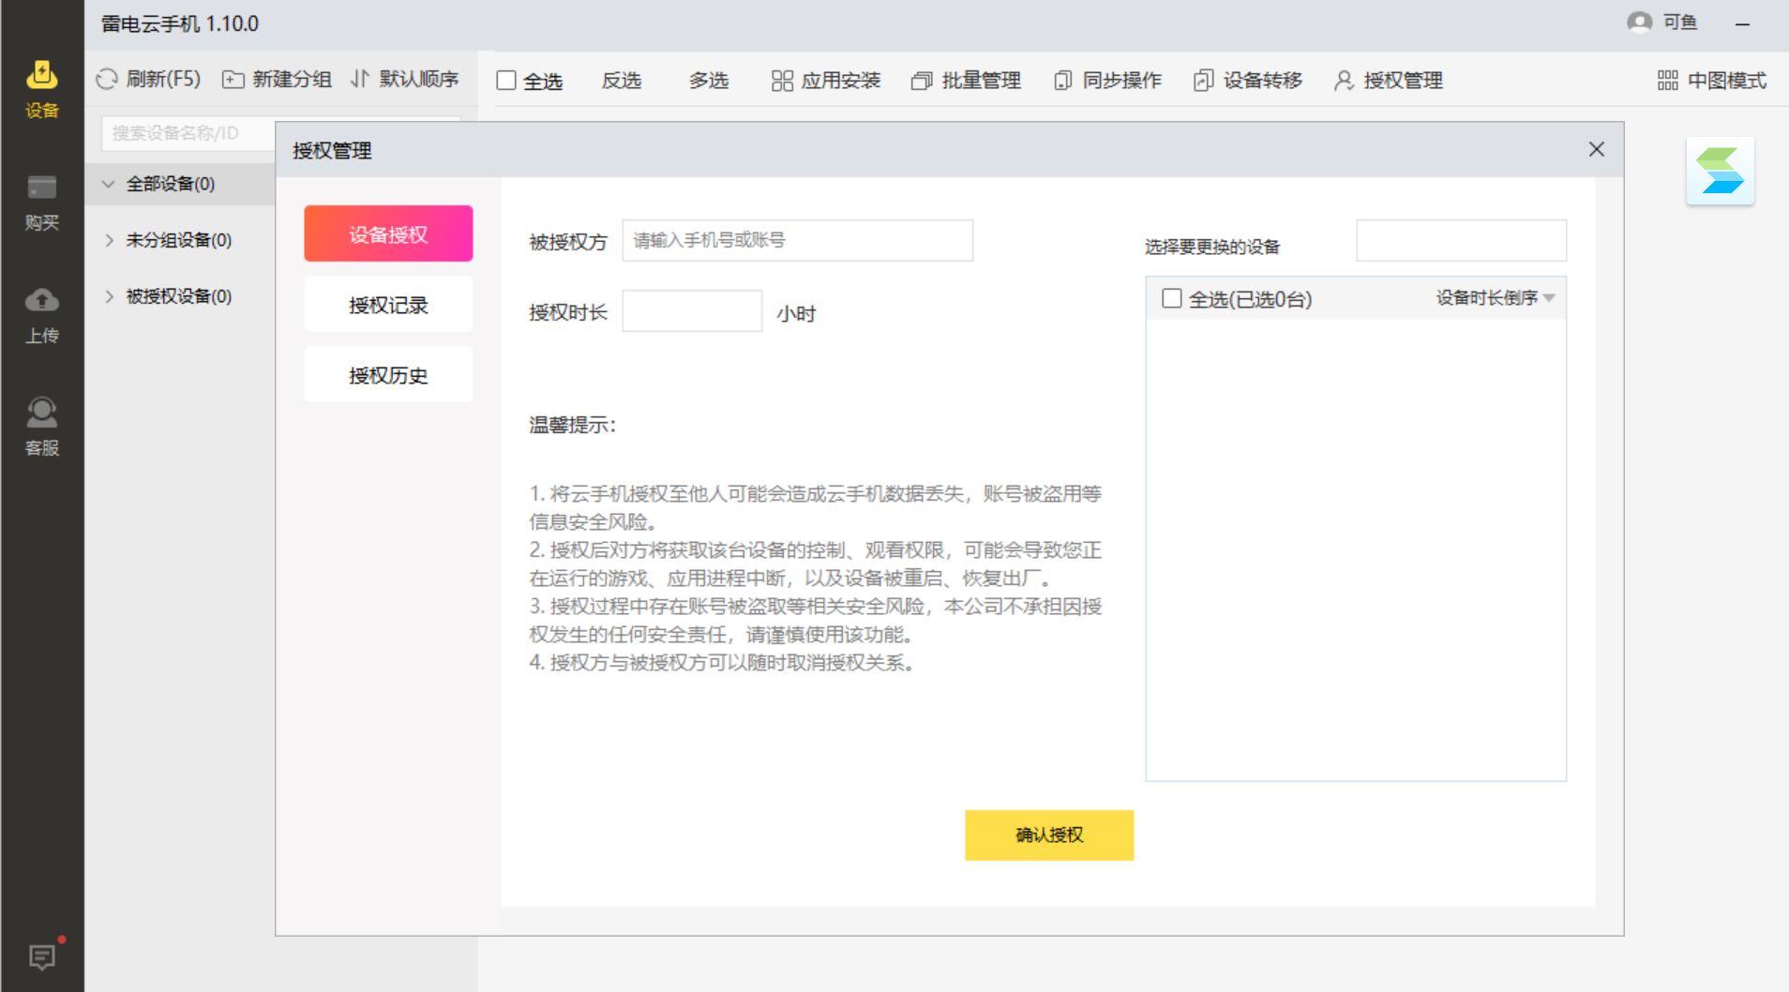
Task: Open the 客服 customer service panel
Action: [x=41, y=425]
